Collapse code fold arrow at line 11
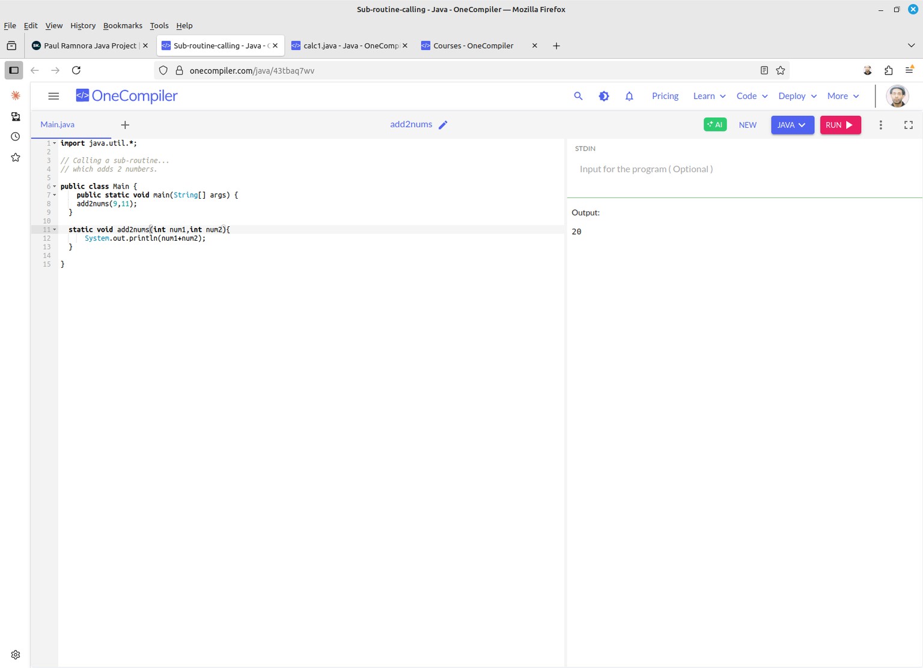Image resolution: width=923 pixels, height=668 pixels. coord(55,230)
